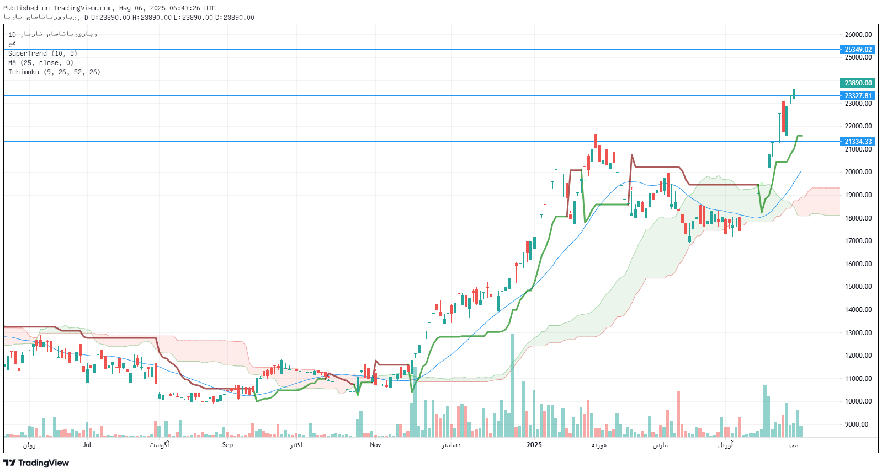Click the 15000.00 price axis label

point(858,287)
